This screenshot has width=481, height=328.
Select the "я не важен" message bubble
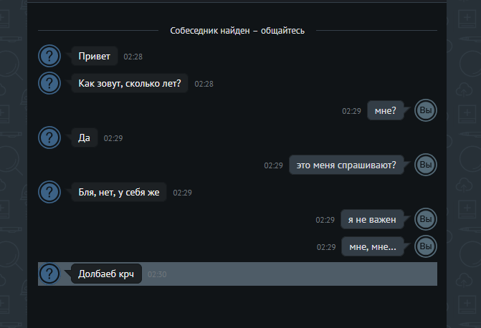pyautogui.click(x=372, y=219)
